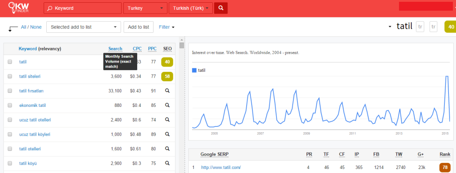Open the tatil siteleri keyword link
This screenshot has height=173, width=456.
(30, 76)
